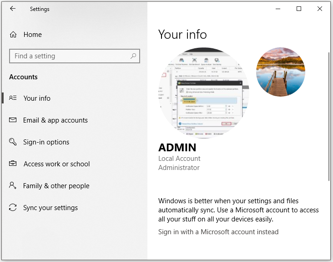Click the Home house icon
333x262 pixels.
pyautogui.click(x=13, y=35)
